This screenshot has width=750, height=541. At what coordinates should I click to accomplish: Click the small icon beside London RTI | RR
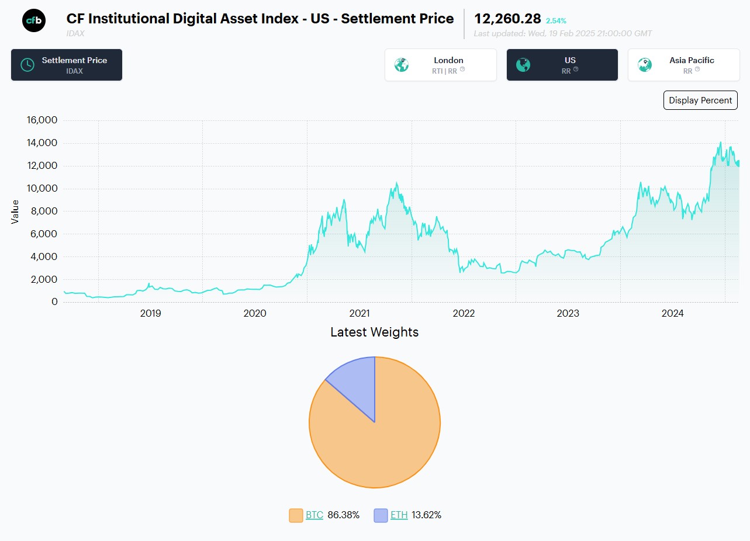pyautogui.click(x=462, y=70)
